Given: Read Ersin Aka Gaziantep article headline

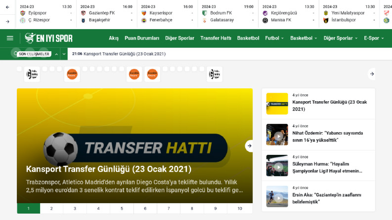Looking at the screenshot, I should pyautogui.click(x=327, y=198).
